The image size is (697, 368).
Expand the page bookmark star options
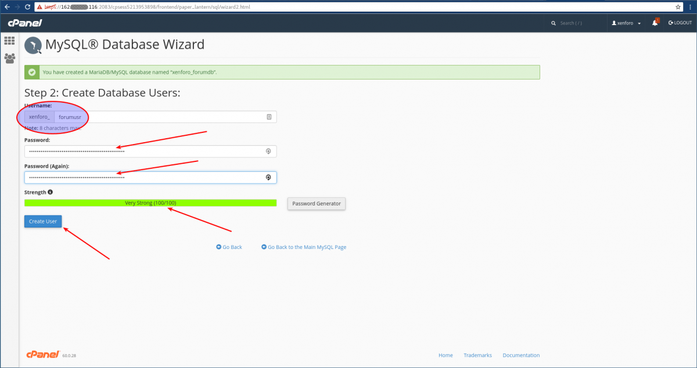[678, 6]
